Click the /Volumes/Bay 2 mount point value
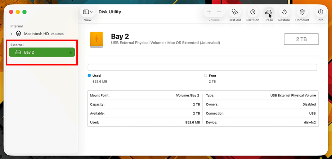The image size is (332, 159). click(x=187, y=96)
